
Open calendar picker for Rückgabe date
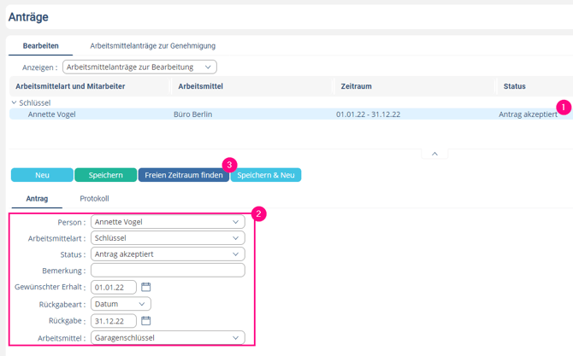[x=145, y=321]
